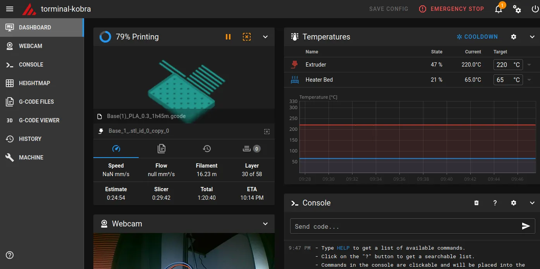Image resolution: width=540 pixels, height=269 pixels.
Task: Go to Dashboard page
Action: click(42, 27)
